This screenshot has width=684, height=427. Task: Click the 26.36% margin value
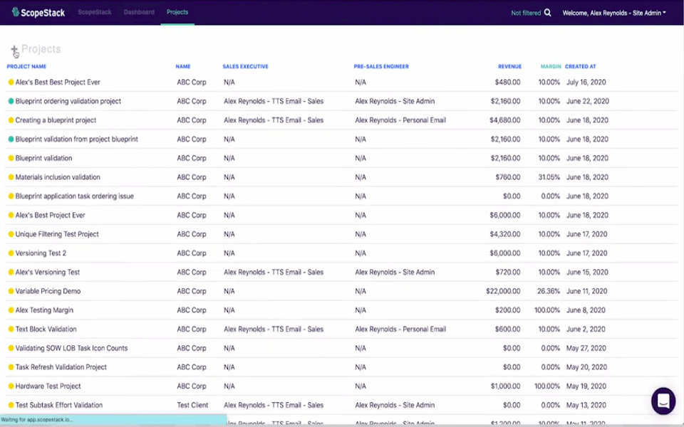[549, 291]
